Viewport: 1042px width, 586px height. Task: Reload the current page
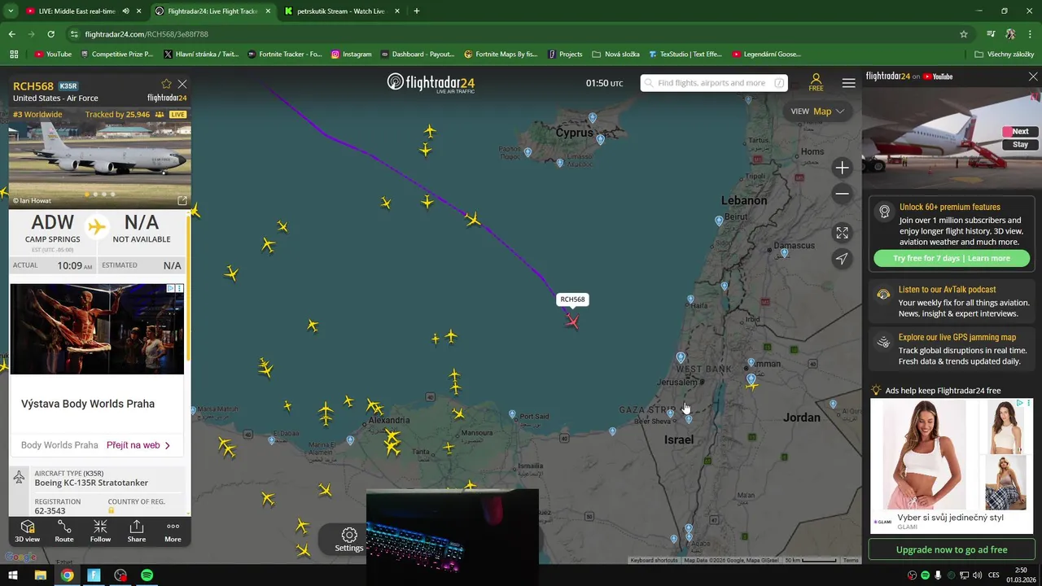click(50, 34)
